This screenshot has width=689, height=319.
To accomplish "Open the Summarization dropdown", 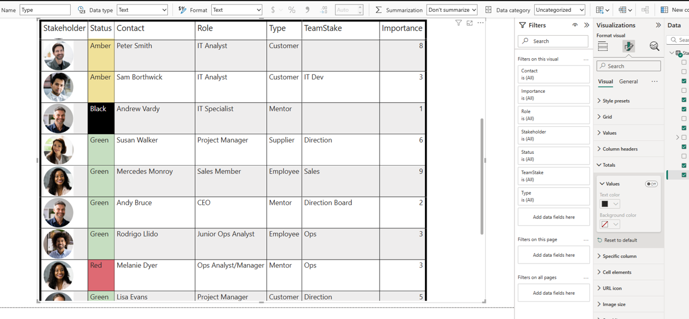I will 452,10.
